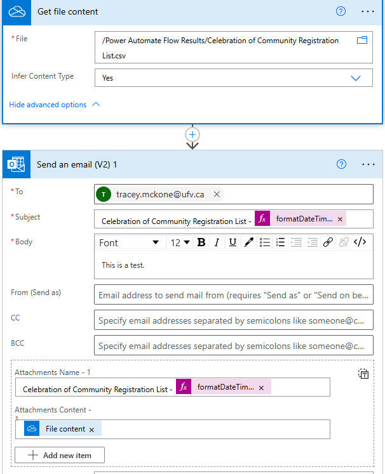Screen dimensions: 385x474
Task: Expand the Infer Content Type dropdown
Action: tap(356, 78)
